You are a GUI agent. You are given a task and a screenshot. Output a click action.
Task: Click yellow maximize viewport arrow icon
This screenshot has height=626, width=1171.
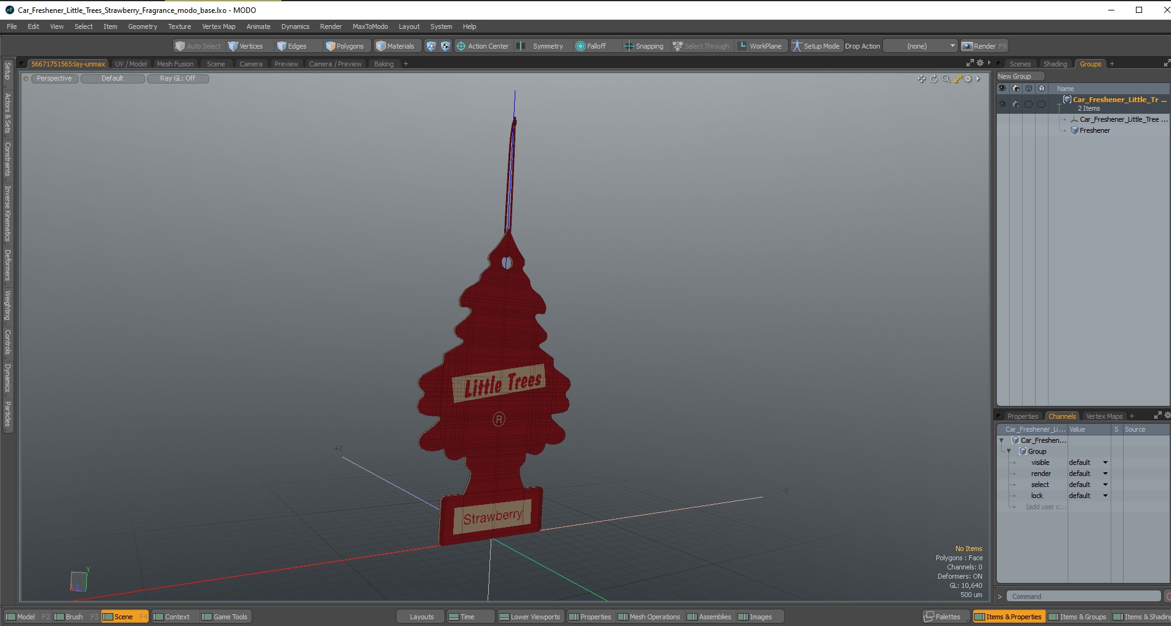(957, 79)
